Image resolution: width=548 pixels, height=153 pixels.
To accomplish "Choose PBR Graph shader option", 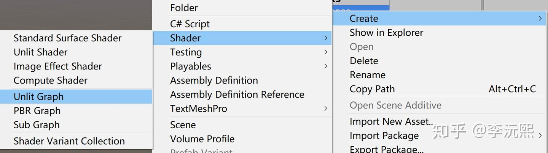I will [37, 111].
